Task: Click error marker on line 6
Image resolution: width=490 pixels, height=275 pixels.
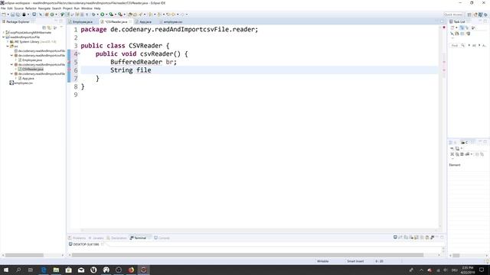Action: point(70,70)
